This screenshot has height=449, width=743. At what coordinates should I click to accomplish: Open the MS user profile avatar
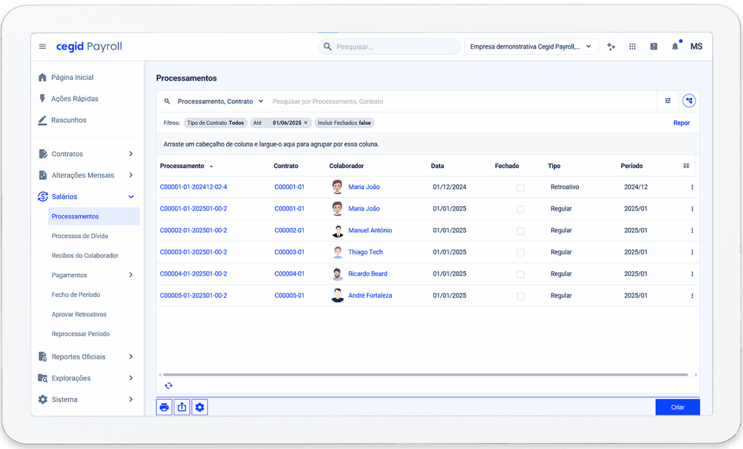696,46
